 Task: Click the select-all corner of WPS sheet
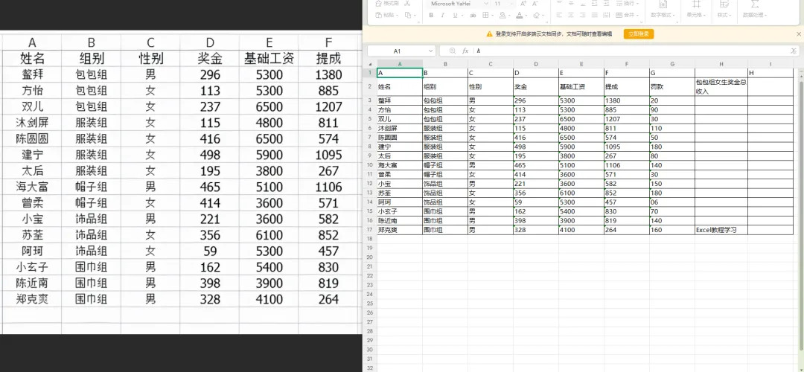[370, 64]
